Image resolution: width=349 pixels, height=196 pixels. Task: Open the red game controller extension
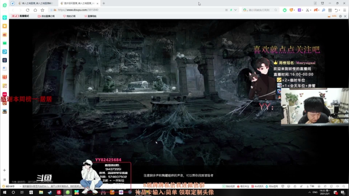point(316,10)
